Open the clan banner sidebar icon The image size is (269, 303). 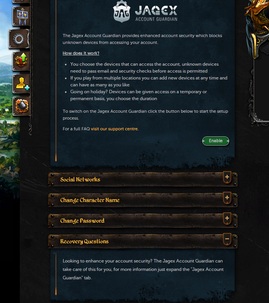[x=21, y=16]
